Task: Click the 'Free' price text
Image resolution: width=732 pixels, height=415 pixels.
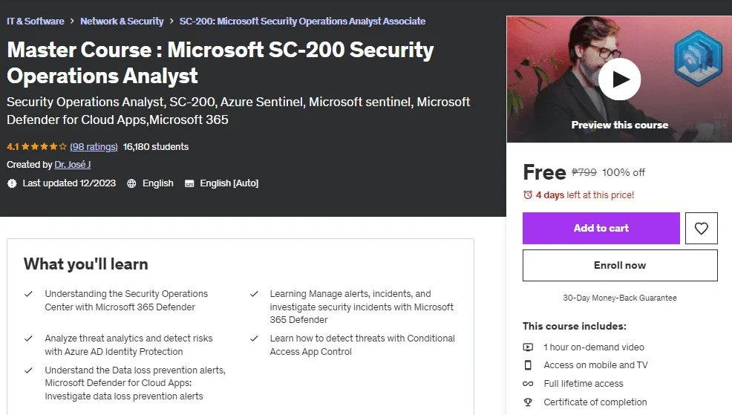Action: 544,172
